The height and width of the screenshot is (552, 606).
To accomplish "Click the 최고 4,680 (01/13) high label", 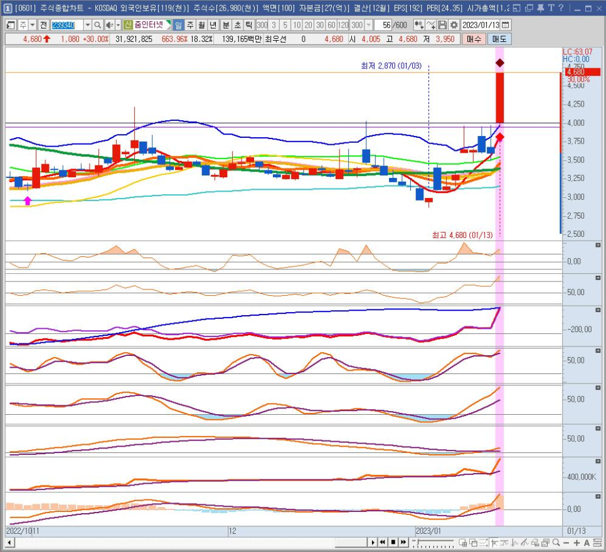I will [x=462, y=235].
